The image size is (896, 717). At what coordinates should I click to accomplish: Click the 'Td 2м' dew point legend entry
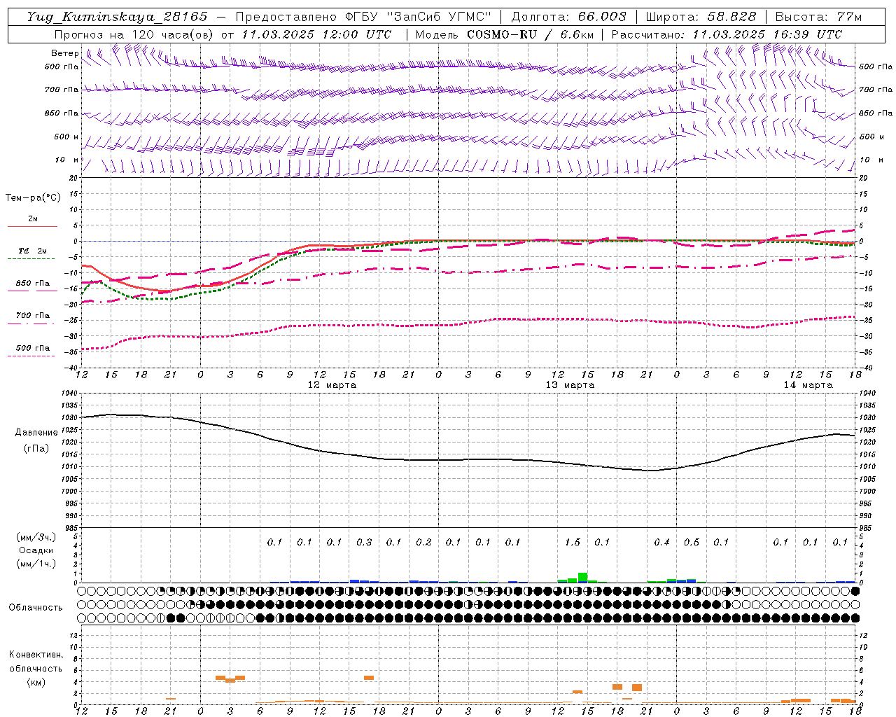coord(32,251)
